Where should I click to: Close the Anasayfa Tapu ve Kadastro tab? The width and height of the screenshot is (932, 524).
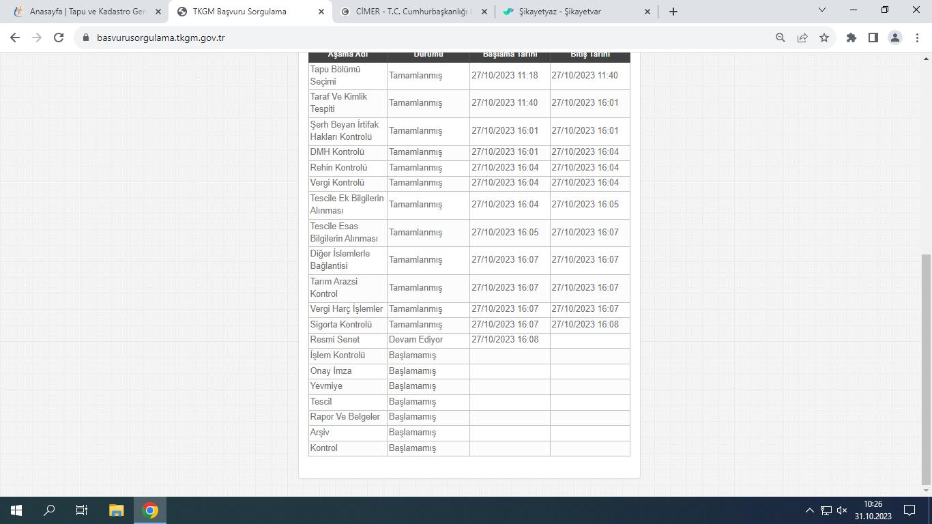click(158, 12)
